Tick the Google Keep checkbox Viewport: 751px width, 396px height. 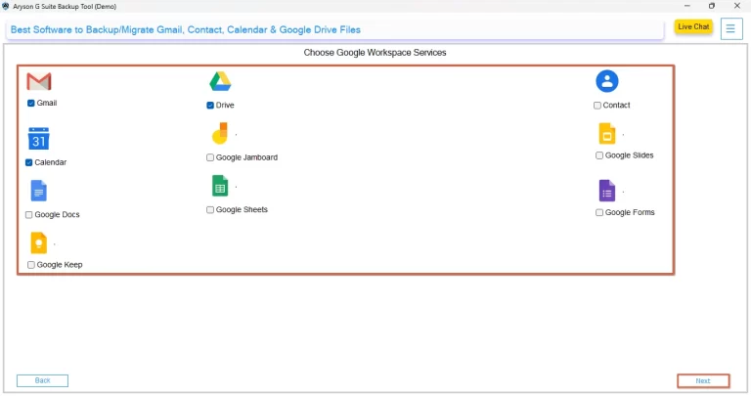(31, 265)
